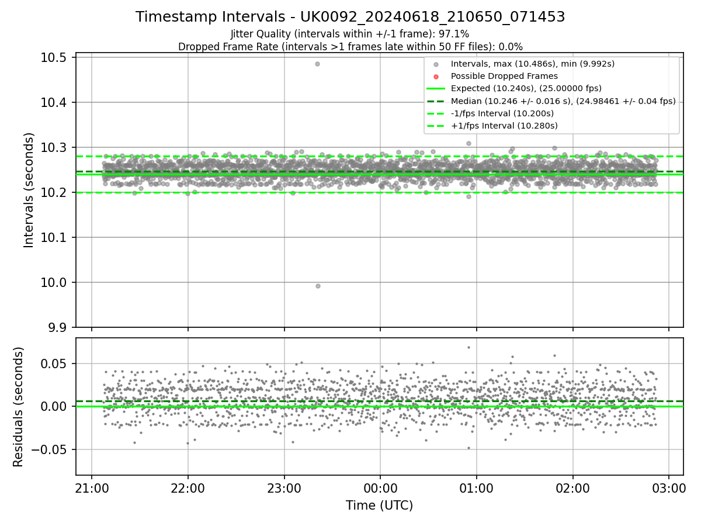Click legend entry '+1/fps Interval (10.280s)'
The image size is (701, 526).
click(504, 126)
